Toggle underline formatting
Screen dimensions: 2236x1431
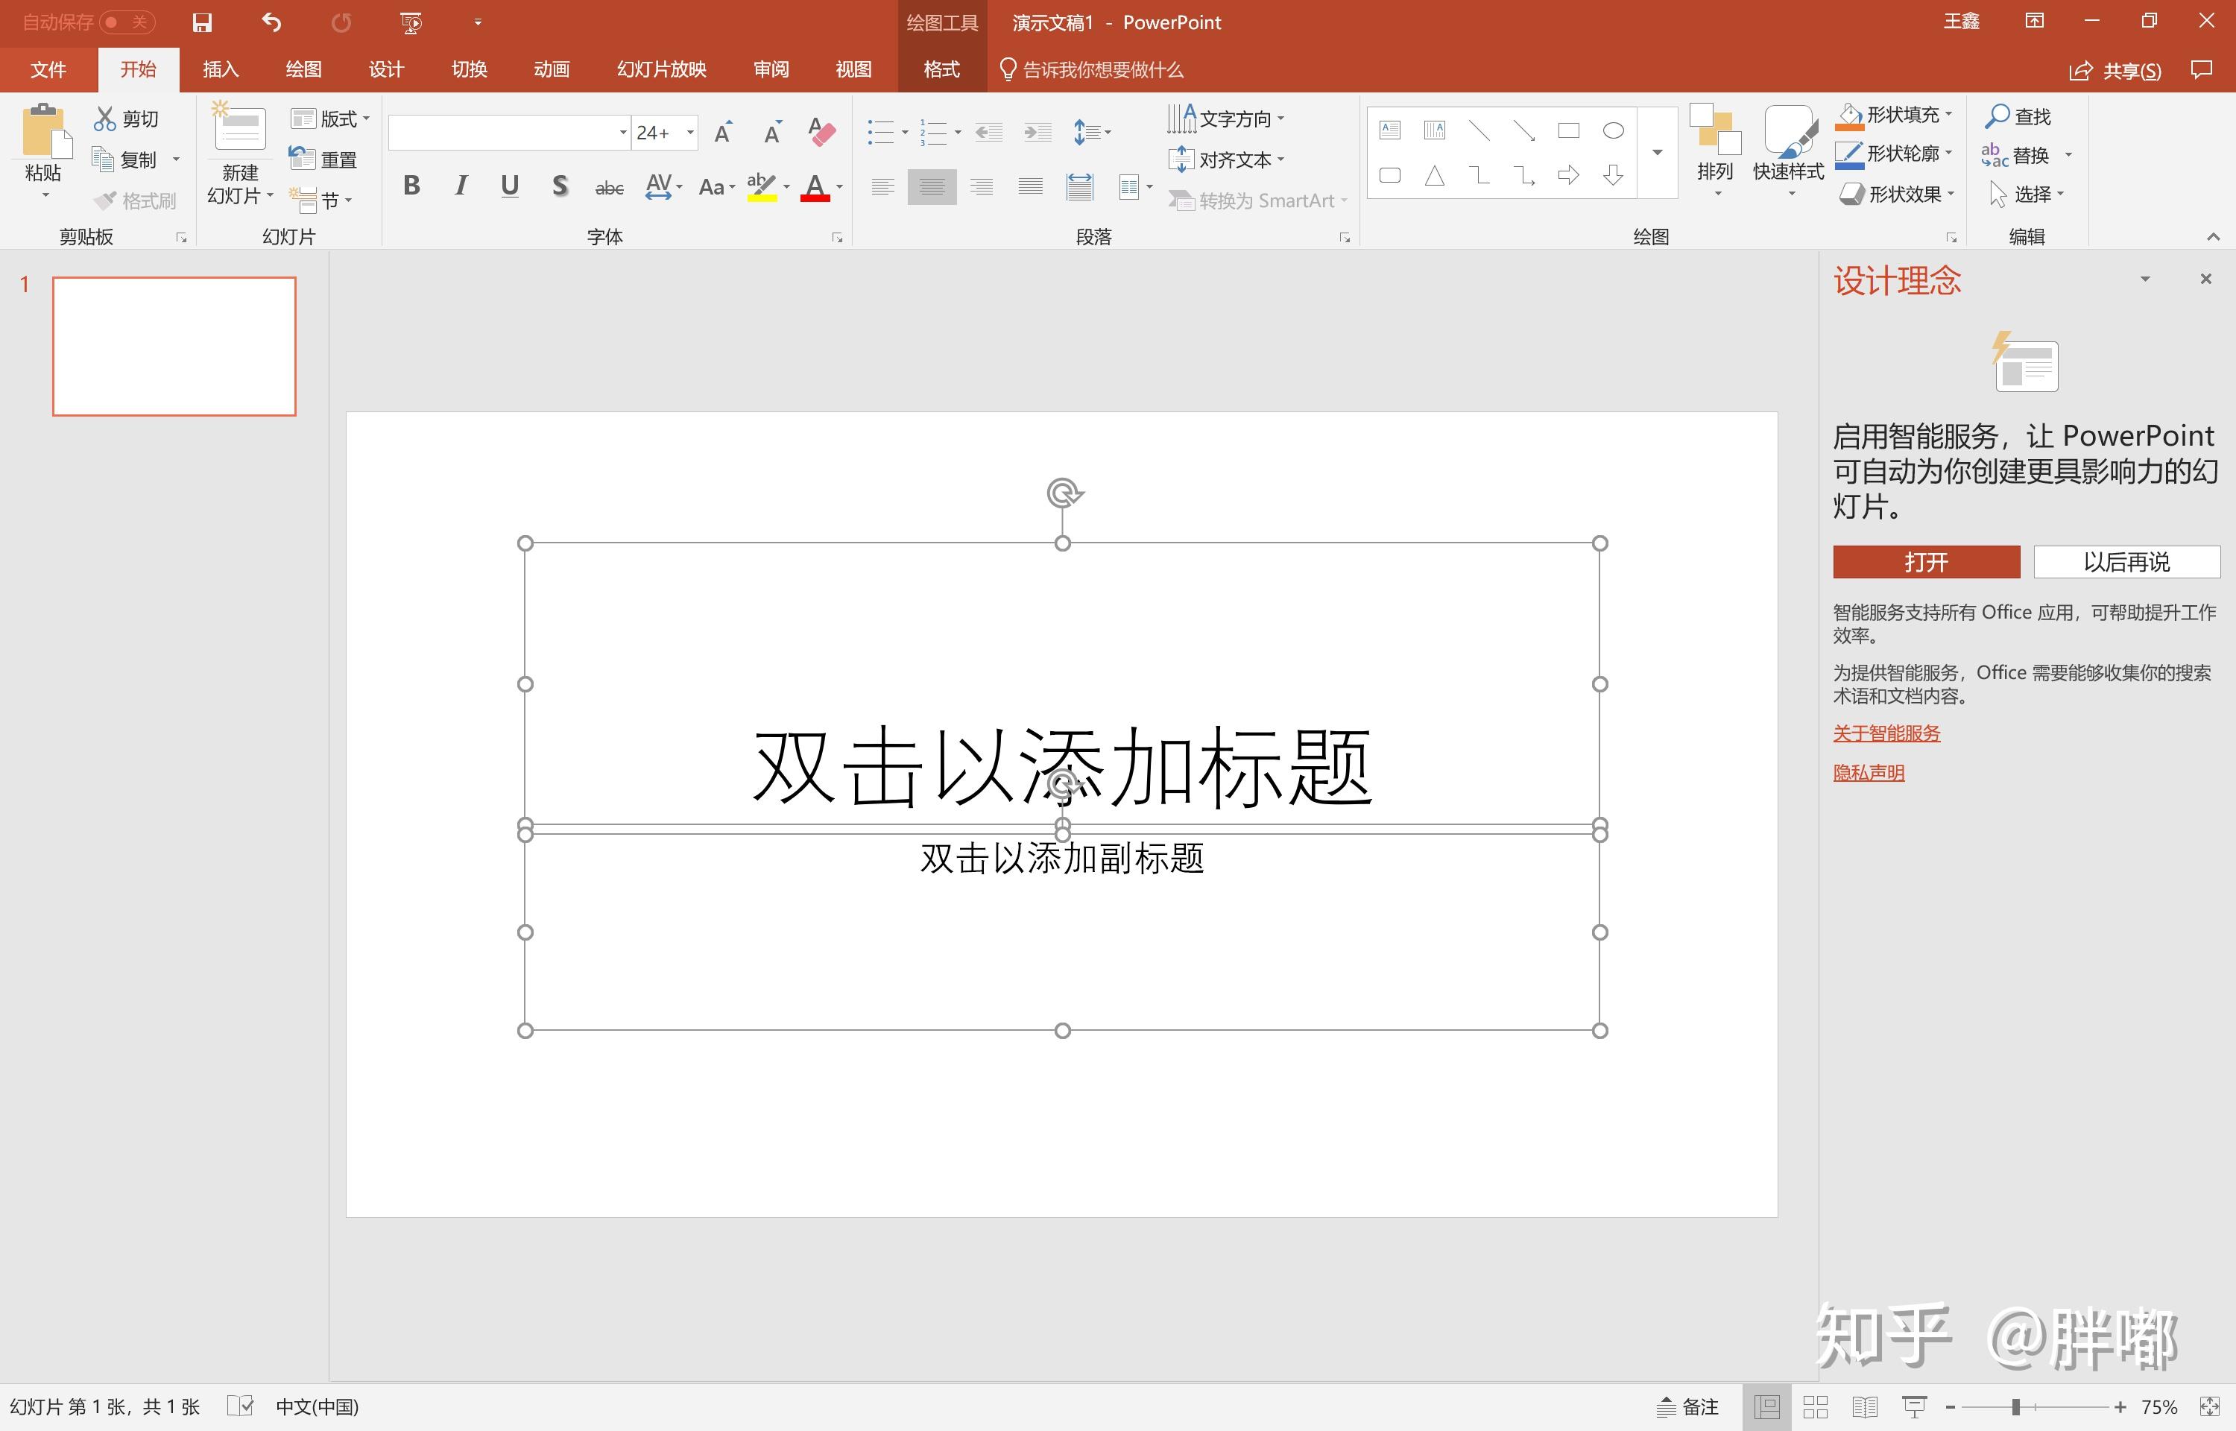coord(509,186)
